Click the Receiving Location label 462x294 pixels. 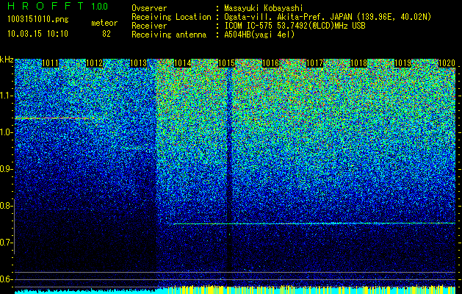tap(171, 17)
